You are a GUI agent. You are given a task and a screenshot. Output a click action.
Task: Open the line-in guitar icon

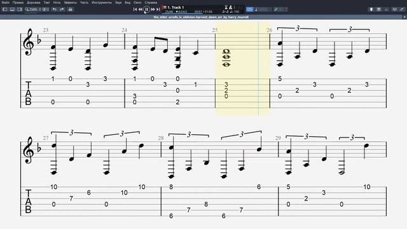coord(402,10)
